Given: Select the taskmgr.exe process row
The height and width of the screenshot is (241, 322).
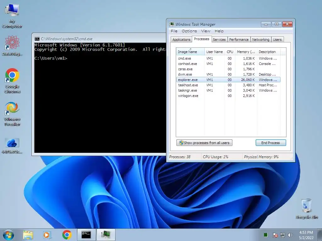Looking at the screenshot, I should [x=228, y=90].
